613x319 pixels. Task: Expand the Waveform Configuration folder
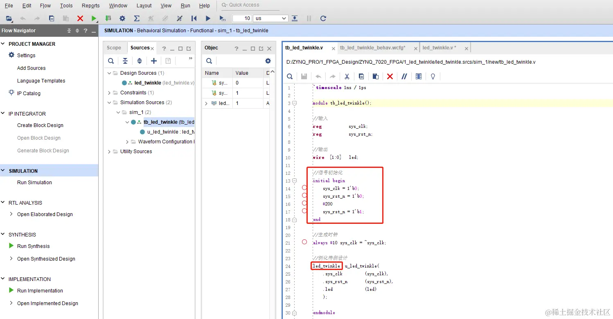pos(127,142)
